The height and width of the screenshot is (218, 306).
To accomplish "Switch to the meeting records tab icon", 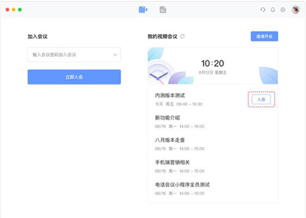I will [x=163, y=9].
